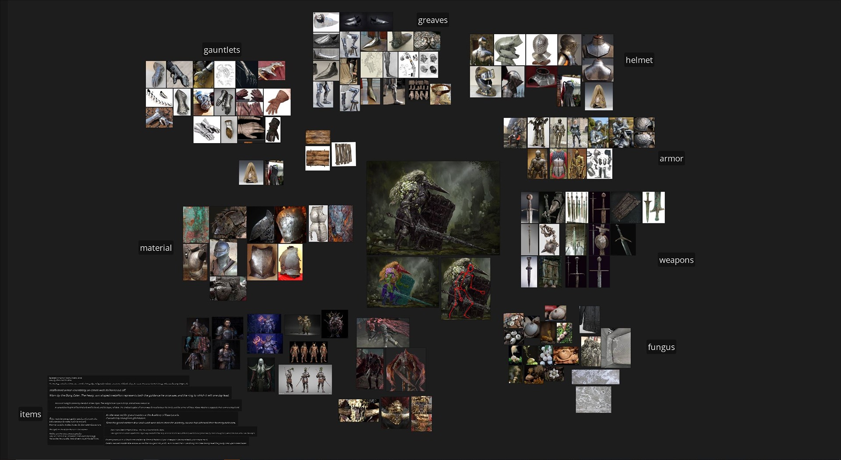Select the gauntlet resting on red cloth

(x=272, y=70)
